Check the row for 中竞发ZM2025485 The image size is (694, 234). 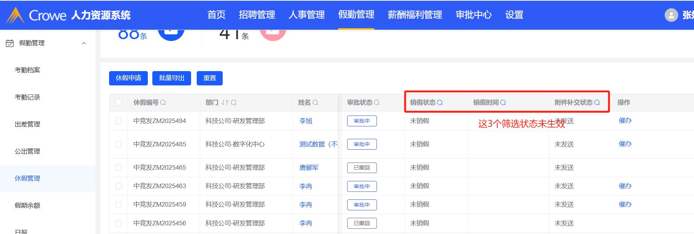[x=118, y=144]
